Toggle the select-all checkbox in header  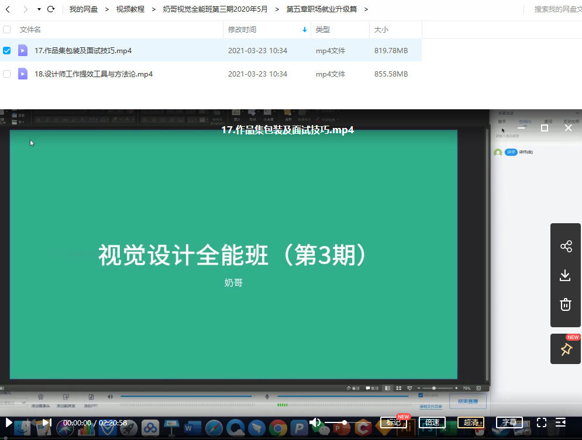tap(7, 29)
